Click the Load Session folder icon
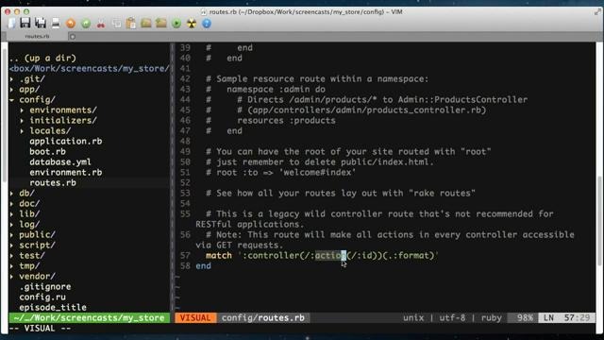The image size is (604, 340). (x=146, y=23)
